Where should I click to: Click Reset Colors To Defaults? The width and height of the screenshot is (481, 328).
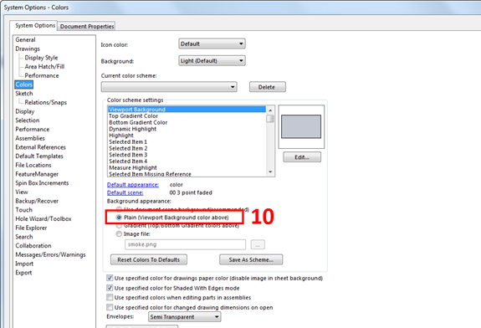[x=148, y=259]
